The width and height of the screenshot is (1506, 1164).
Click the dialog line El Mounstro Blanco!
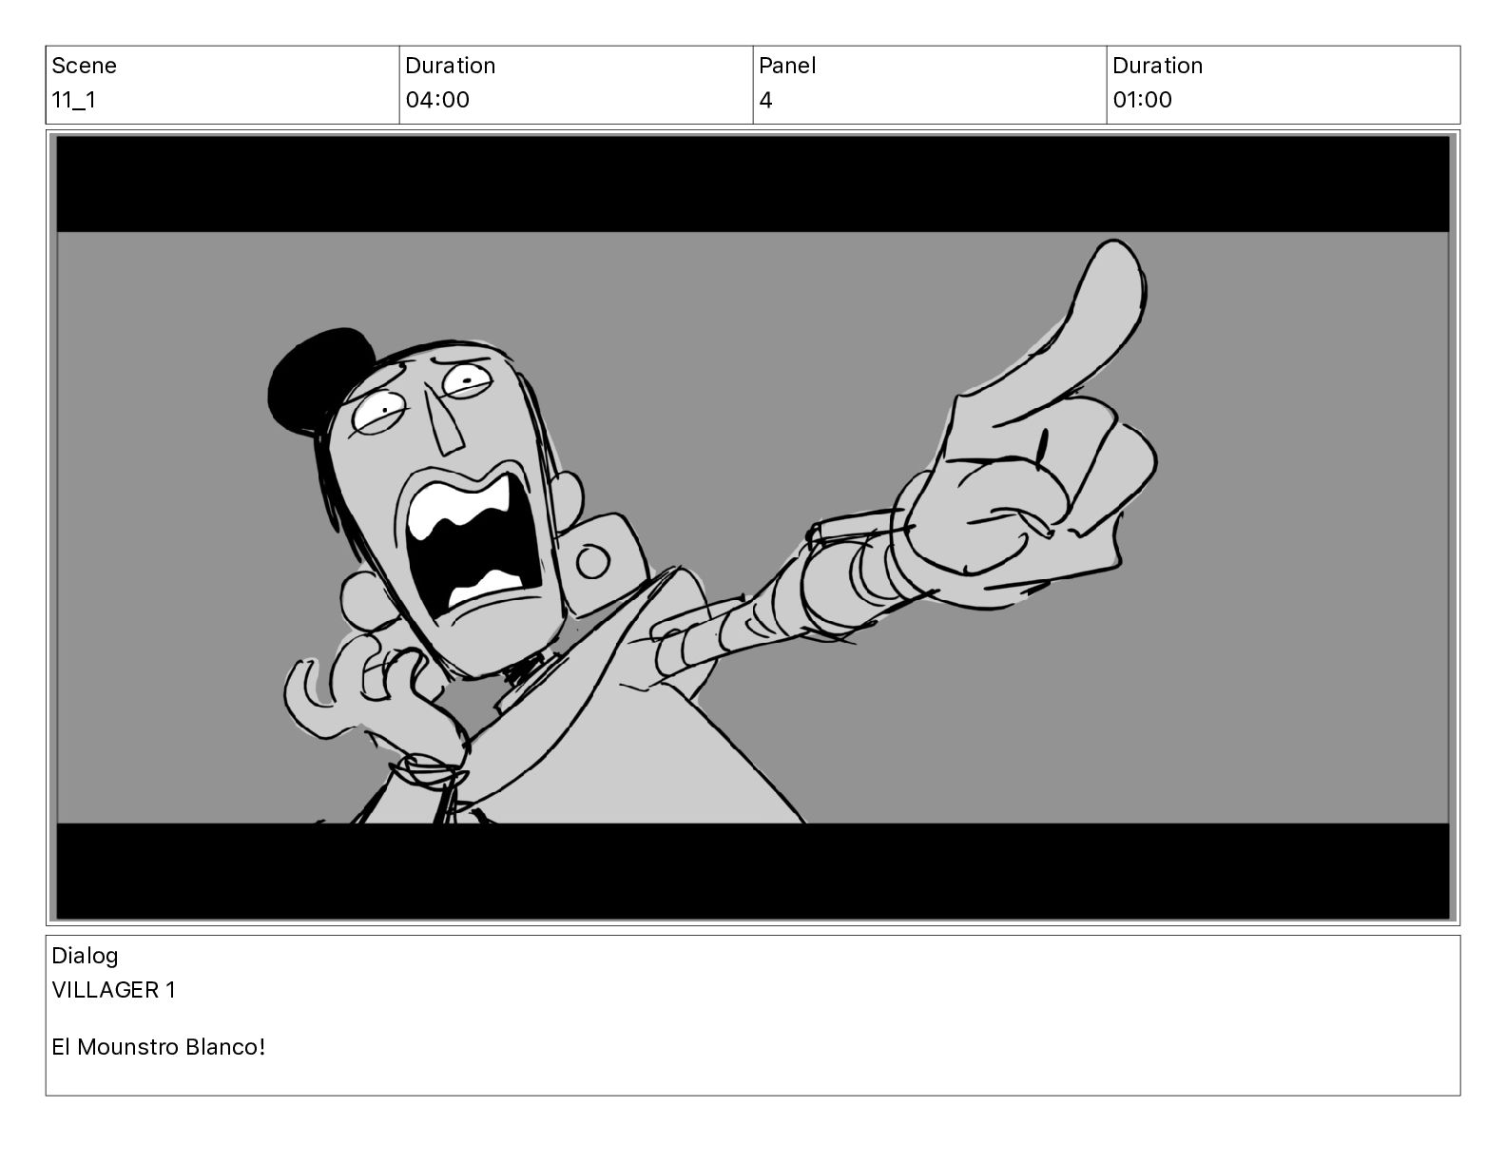158,1047
